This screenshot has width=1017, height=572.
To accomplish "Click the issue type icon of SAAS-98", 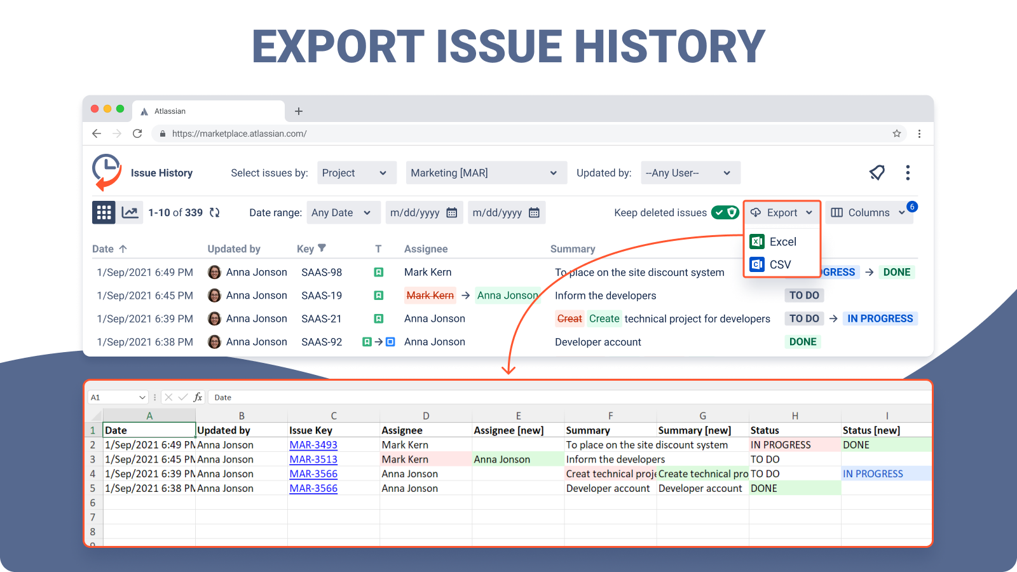I will (x=378, y=272).
